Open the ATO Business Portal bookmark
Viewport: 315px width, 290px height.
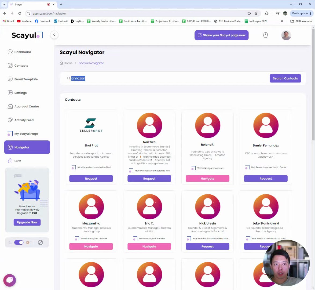tap(228, 21)
